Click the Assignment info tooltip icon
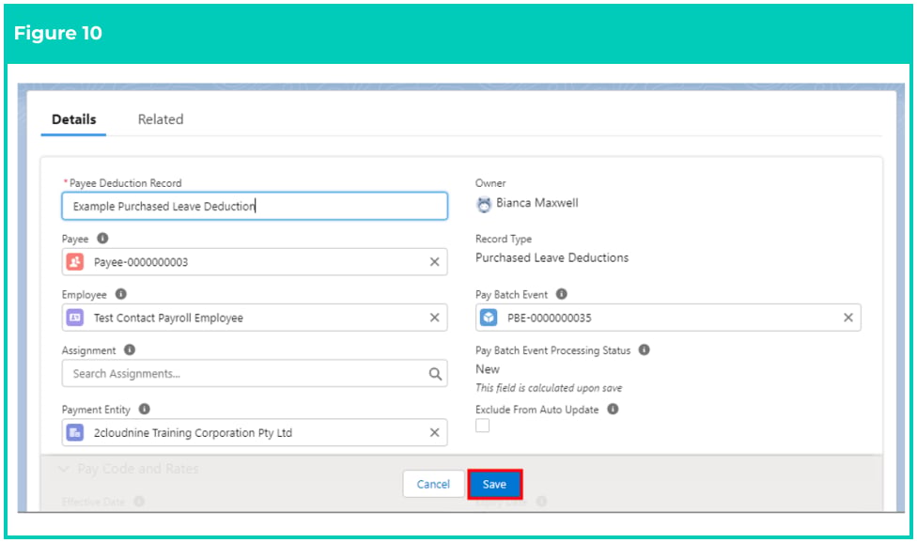917x543 pixels. point(130,349)
